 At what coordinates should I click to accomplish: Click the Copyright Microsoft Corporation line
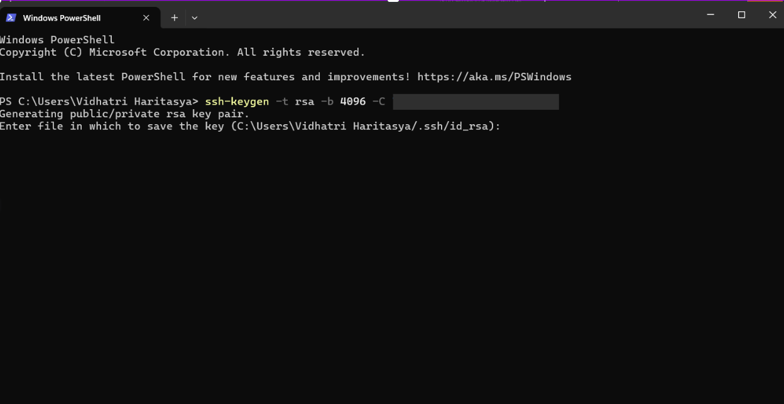182,53
